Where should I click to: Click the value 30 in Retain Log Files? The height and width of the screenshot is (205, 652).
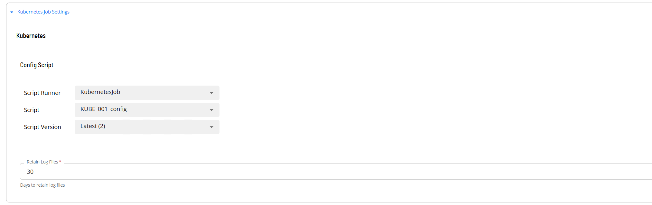click(30, 172)
